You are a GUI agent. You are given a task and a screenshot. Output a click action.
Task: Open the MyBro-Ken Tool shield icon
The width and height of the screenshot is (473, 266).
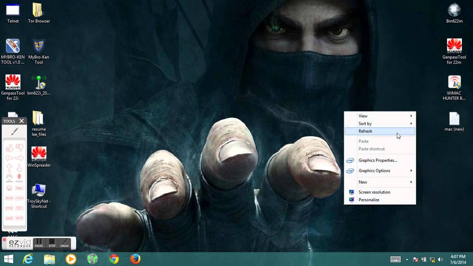click(39, 51)
